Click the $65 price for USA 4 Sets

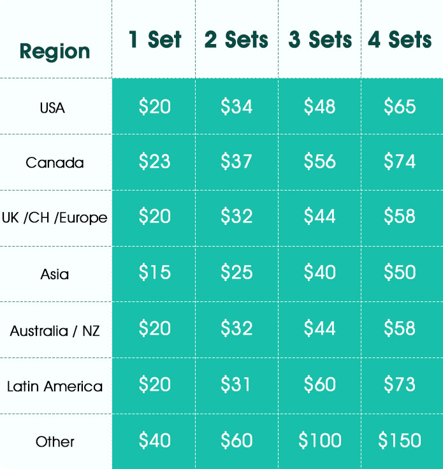[x=400, y=106]
